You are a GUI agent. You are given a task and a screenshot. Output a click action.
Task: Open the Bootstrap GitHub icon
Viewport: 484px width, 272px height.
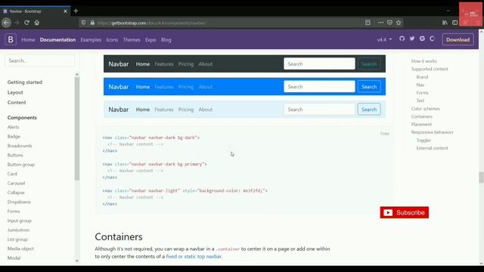402,39
